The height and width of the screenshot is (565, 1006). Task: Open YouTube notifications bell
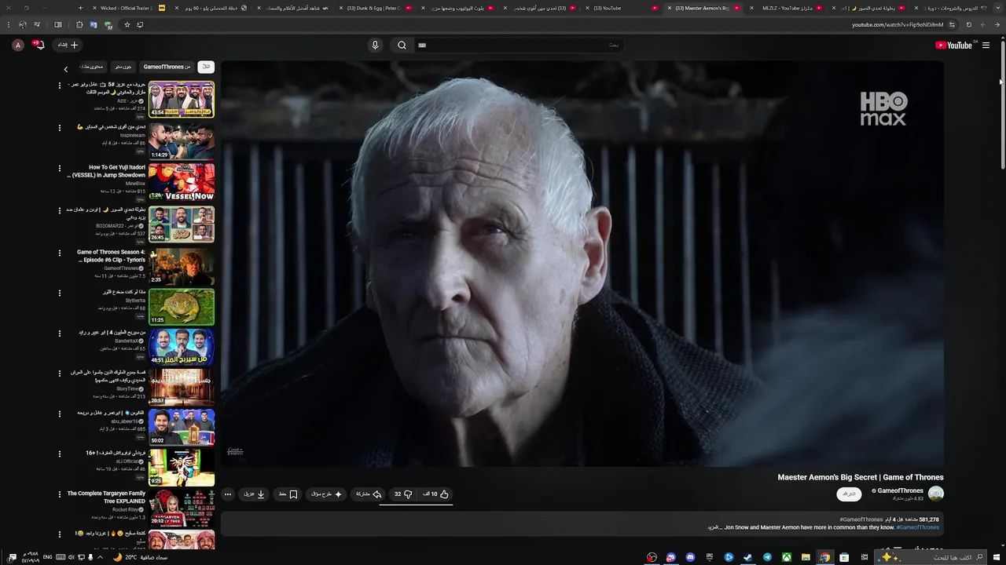39,45
